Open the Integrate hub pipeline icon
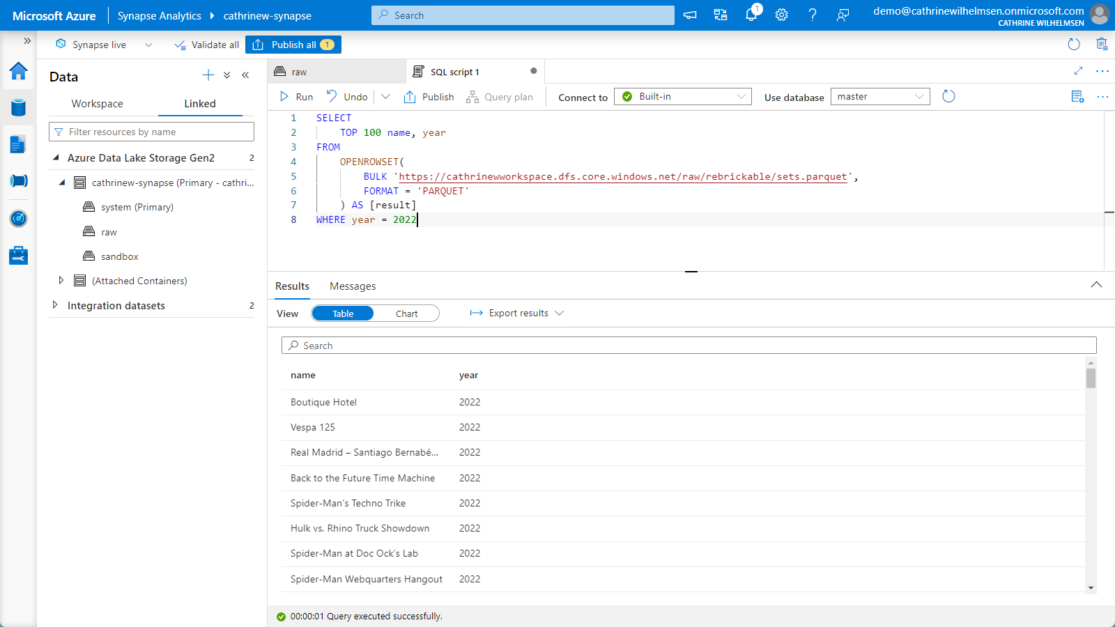This screenshot has height=627, width=1115. click(18, 181)
